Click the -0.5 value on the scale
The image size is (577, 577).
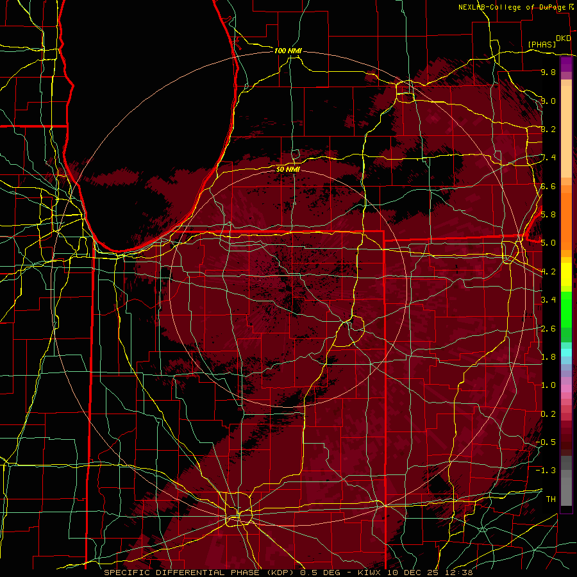546,442
